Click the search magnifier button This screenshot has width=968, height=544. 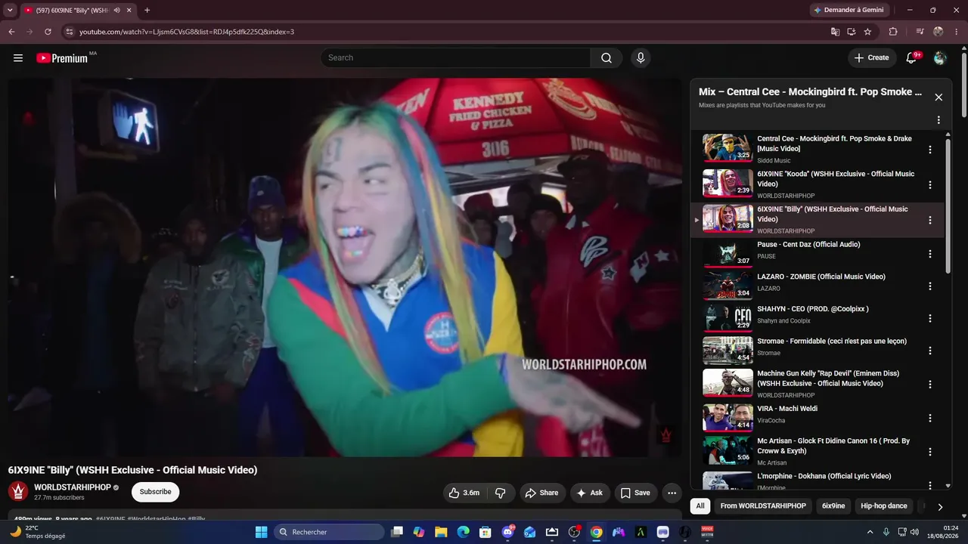click(607, 58)
